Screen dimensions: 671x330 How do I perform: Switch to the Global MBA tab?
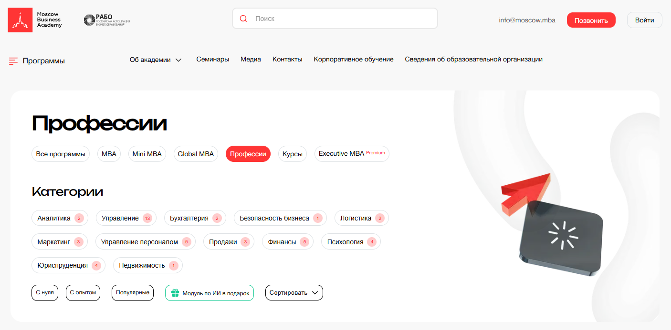point(196,154)
